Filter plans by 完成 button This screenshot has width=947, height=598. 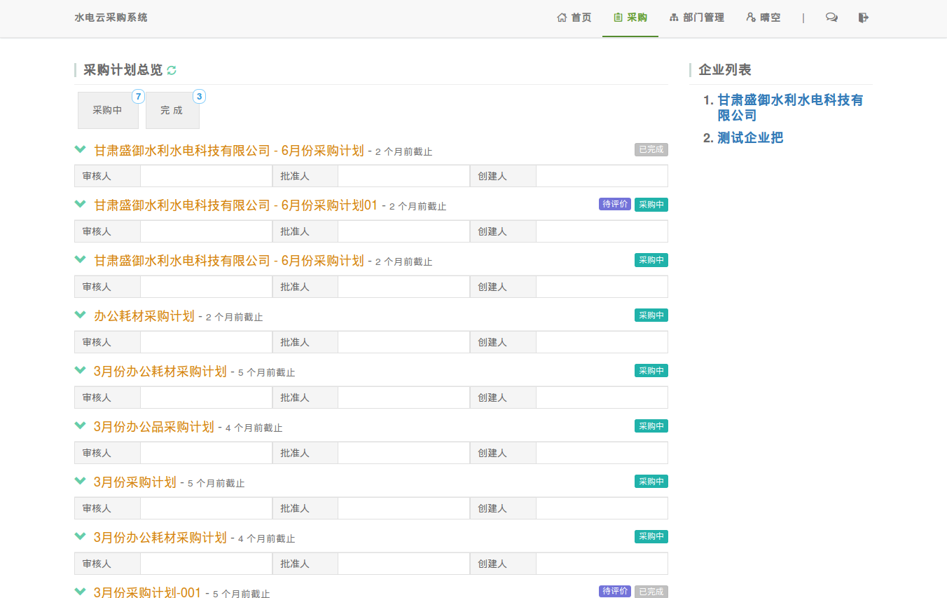(x=172, y=110)
